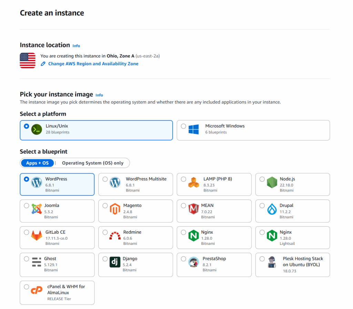This screenshot has height=309, width=353.
Task: Choose the Redmine blueprint radio button
Action: (x=105, y=233)
